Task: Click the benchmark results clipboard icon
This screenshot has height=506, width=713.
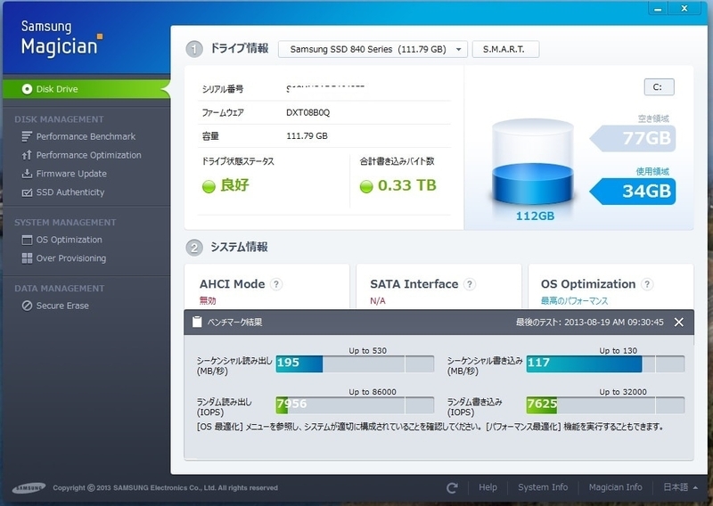Action: click(197, 322)
